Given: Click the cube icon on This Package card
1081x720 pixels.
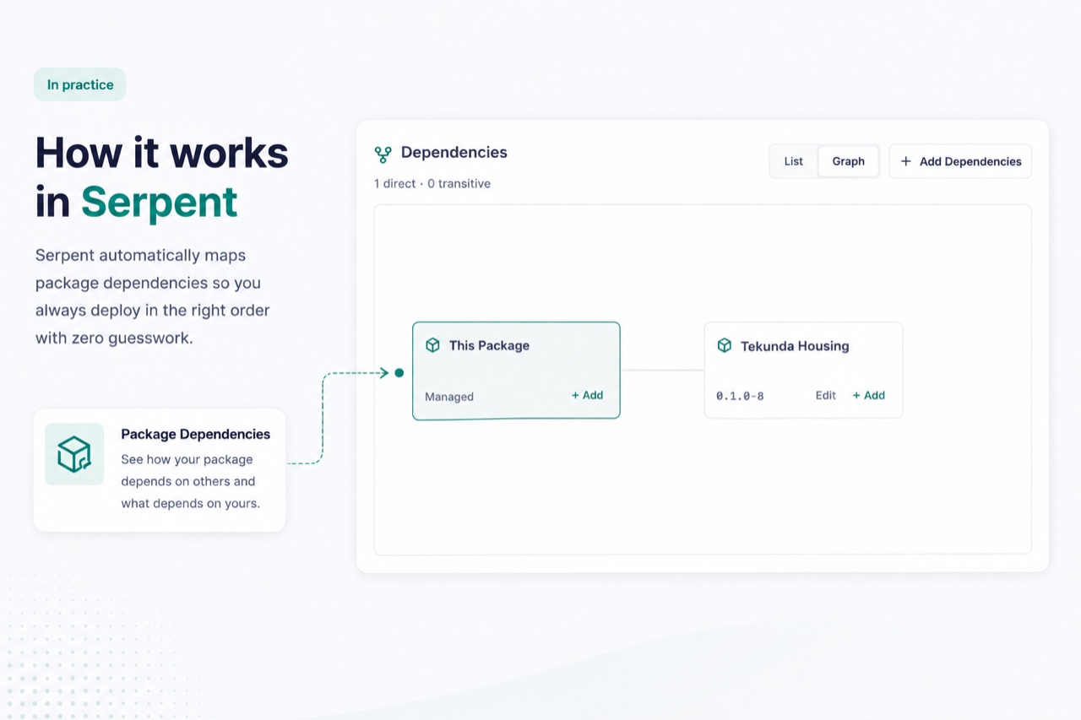Looking at the screenshot, I should [x=432, y=345].
